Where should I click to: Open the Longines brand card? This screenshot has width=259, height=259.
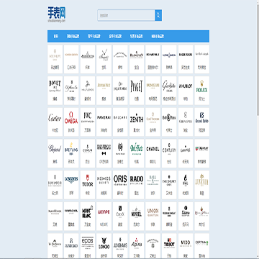pos(71,185)
